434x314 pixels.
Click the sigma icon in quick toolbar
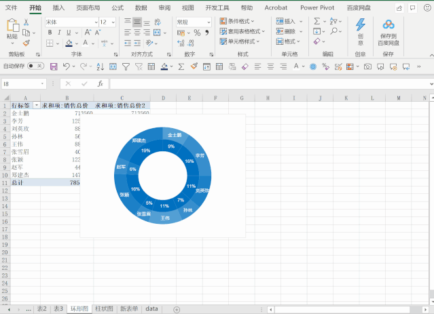click(x=181, y=66)
